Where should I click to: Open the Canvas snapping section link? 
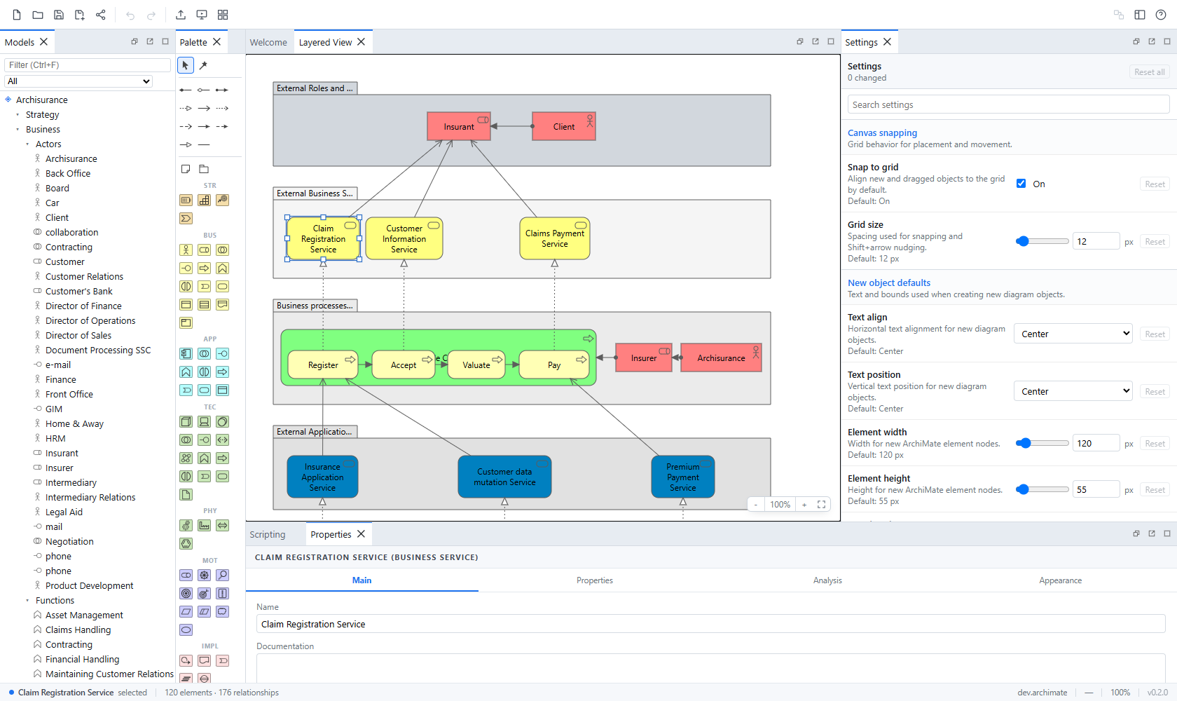click(x=882, y=132)
